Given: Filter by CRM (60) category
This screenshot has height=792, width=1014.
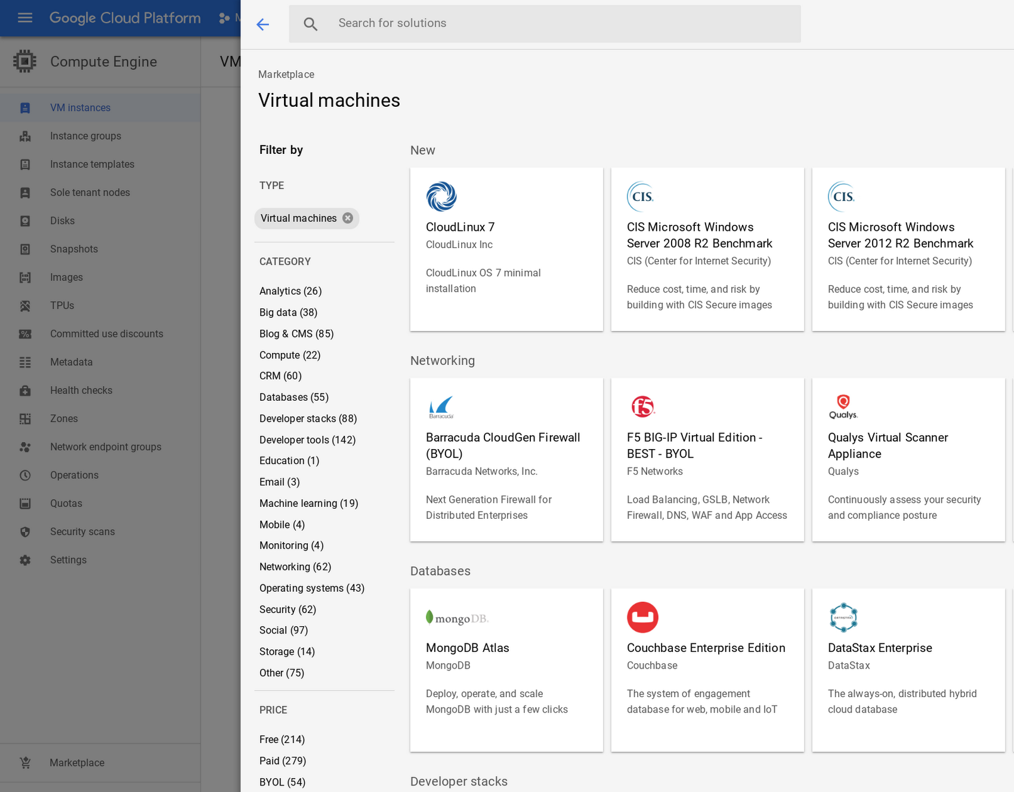Looking at the screenshot, I should (x=280, y=376).
